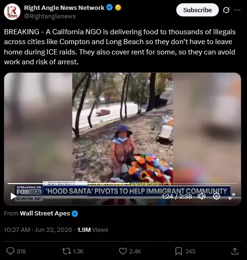Play the video
This screenshot has width=247, height=260.
point(13,196)
